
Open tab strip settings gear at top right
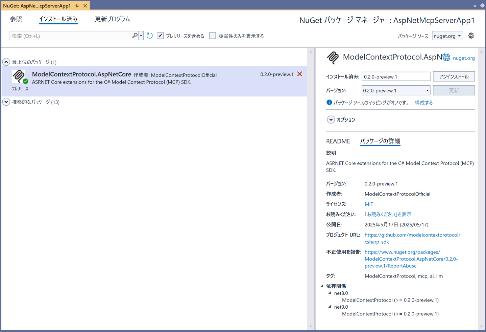tap(482, 6)
